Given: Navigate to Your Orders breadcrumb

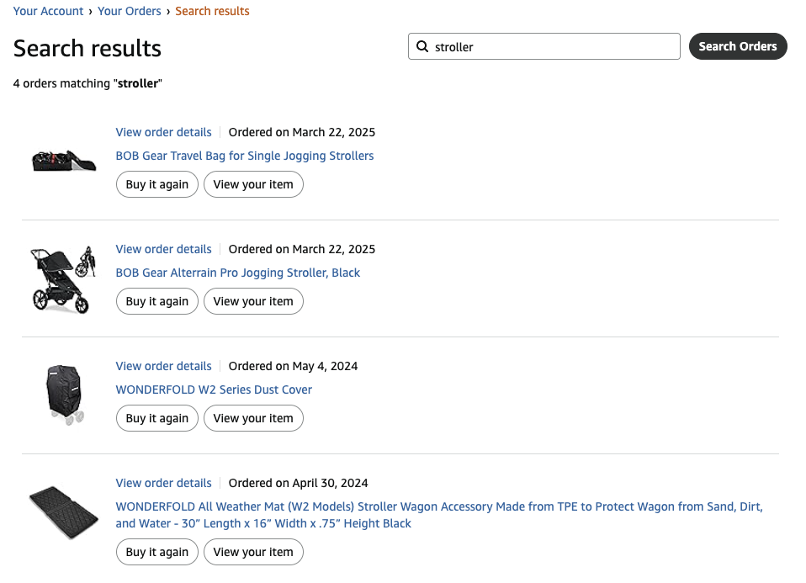Looking at the screenshot, I should tap(130, 11).
